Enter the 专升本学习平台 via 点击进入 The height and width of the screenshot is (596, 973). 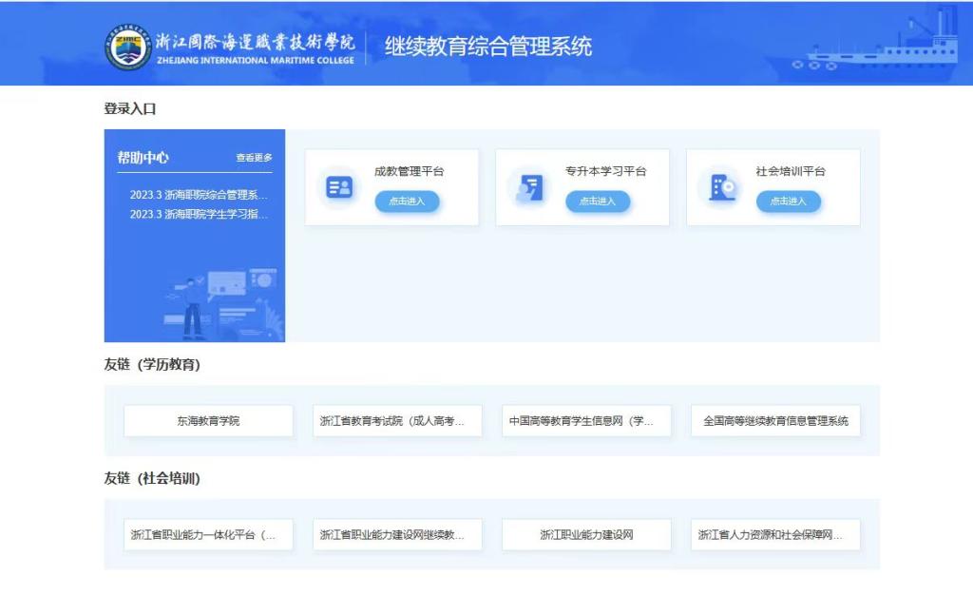click(598, 202)
